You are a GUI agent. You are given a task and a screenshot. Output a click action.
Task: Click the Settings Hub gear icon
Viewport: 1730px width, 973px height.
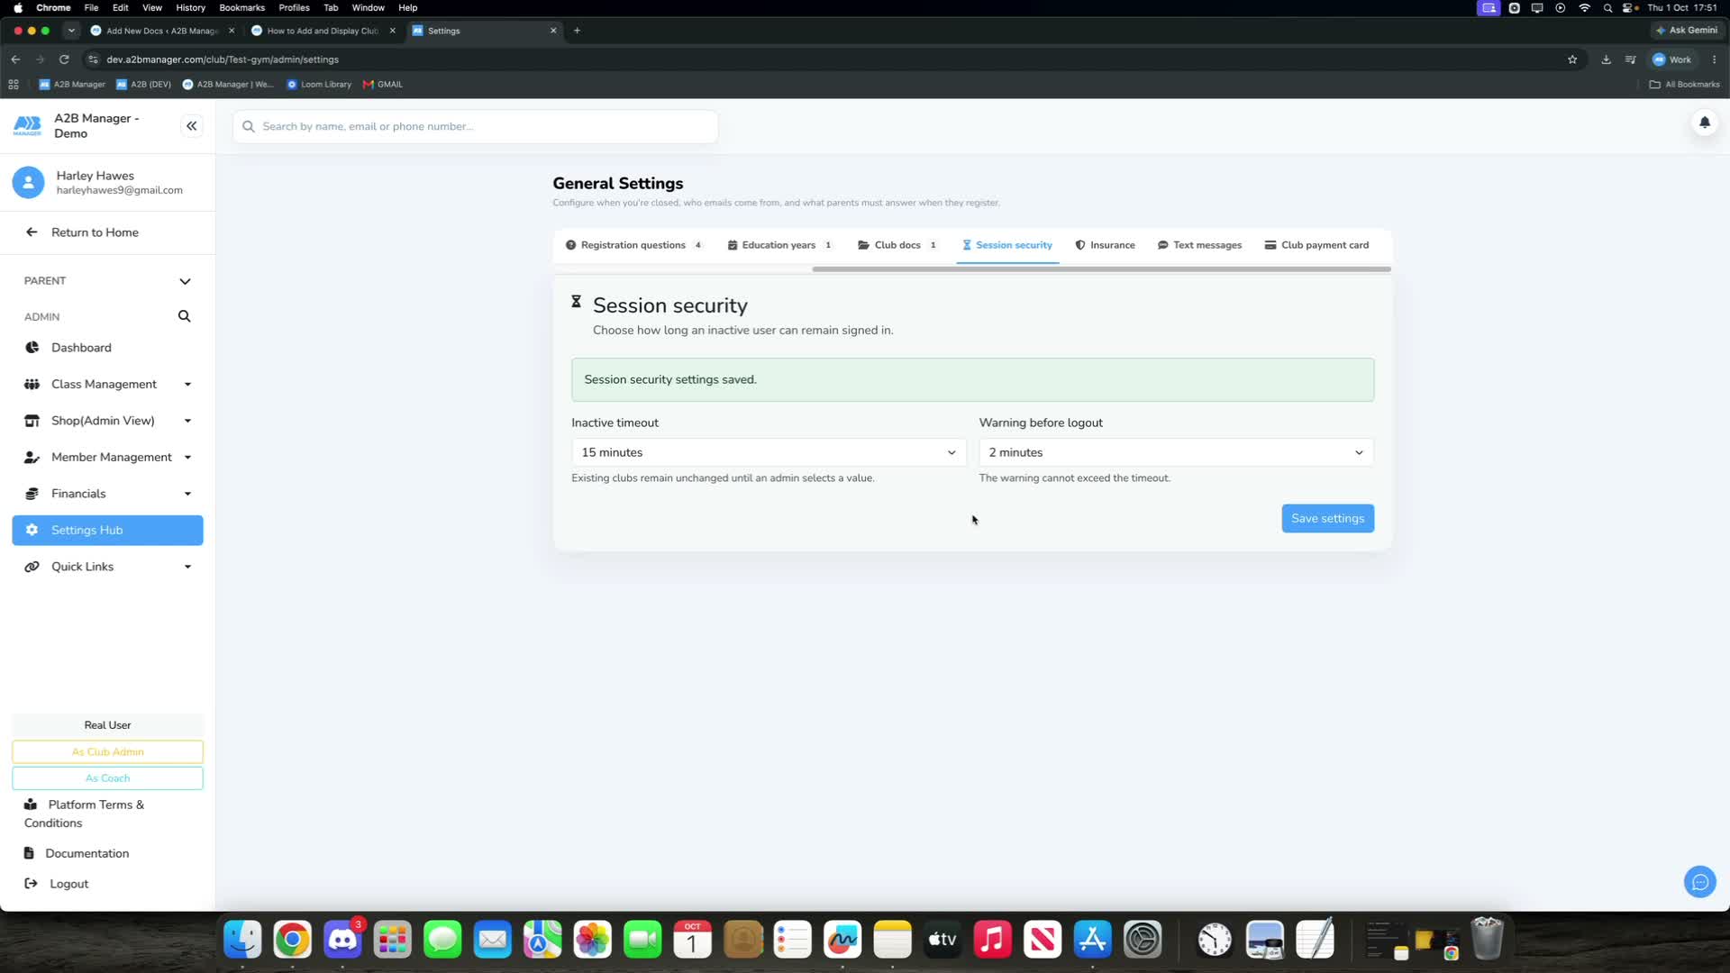tap(32, 530)
